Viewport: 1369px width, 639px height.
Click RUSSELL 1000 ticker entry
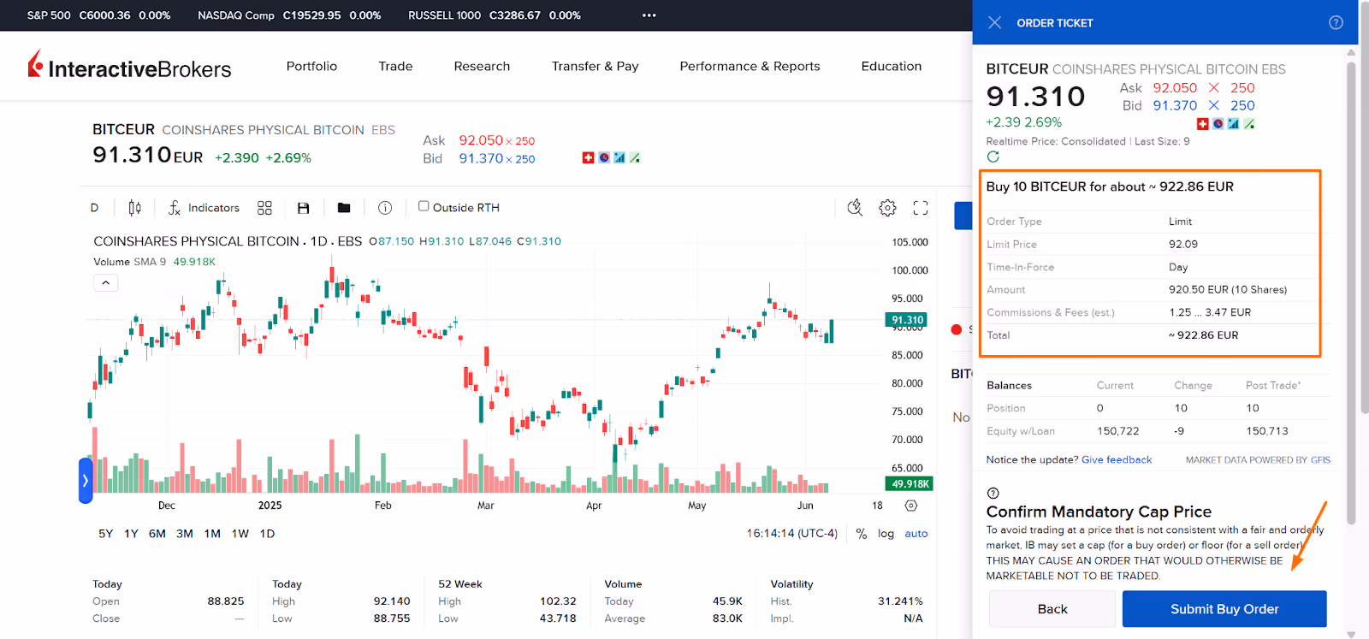pyautogui.click(x=495, y=15)
